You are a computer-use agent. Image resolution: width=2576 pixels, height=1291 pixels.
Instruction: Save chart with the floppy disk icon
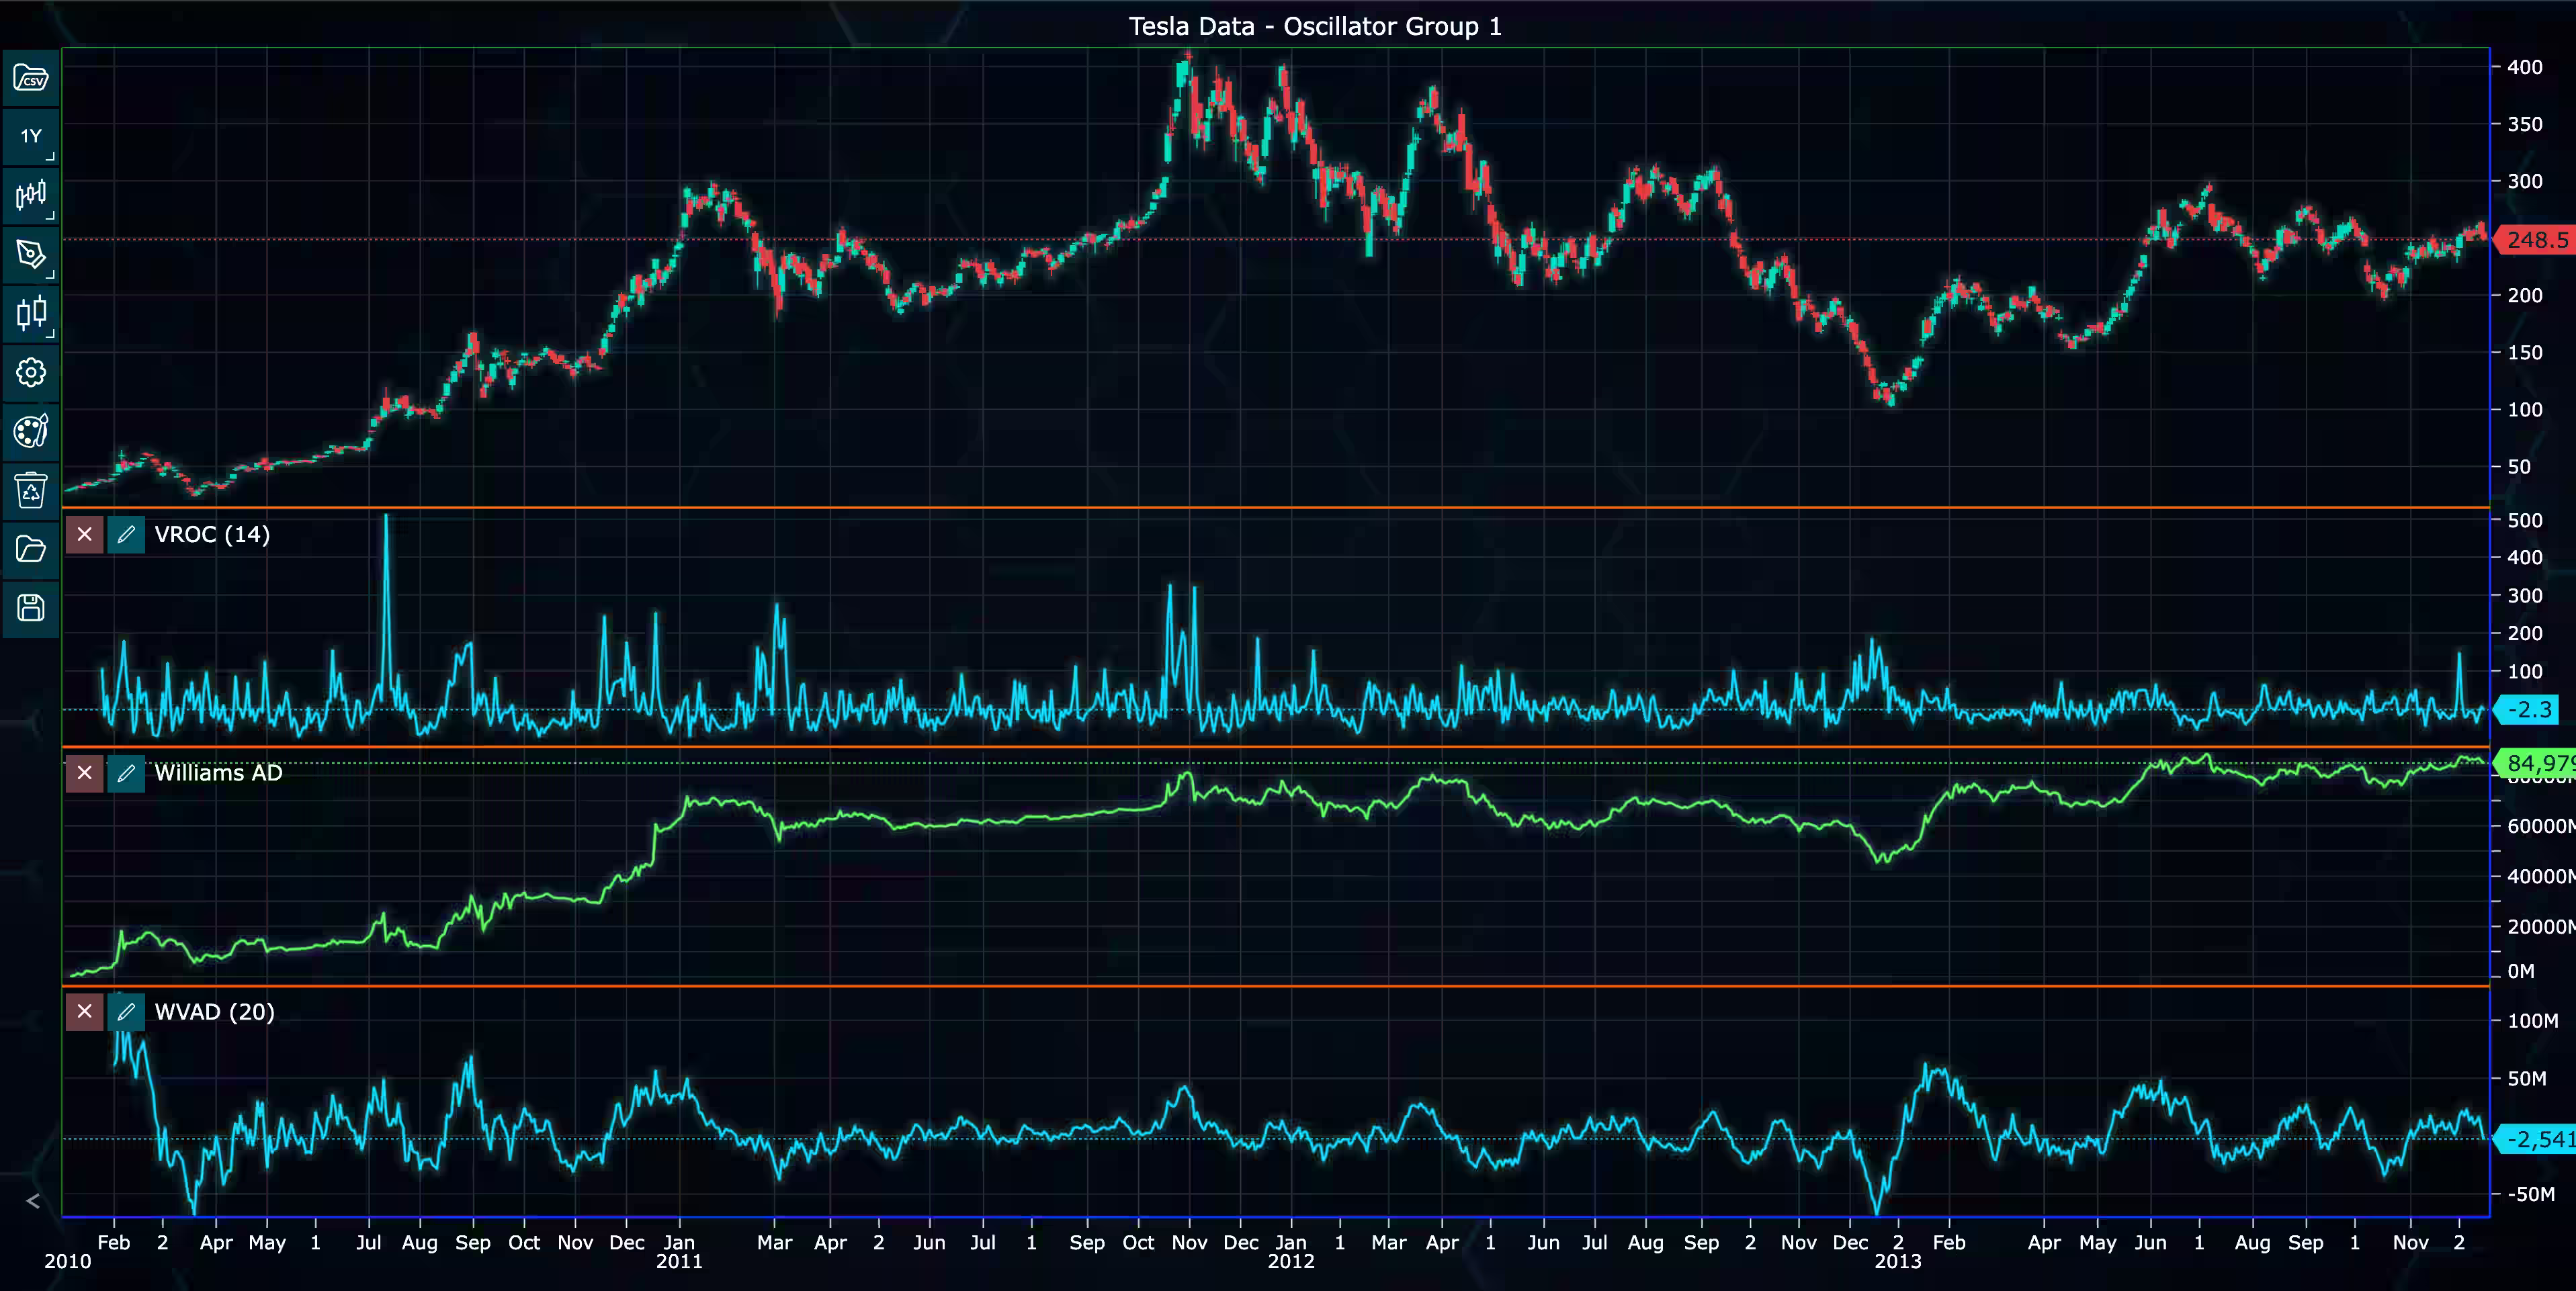tap(31, 608)
